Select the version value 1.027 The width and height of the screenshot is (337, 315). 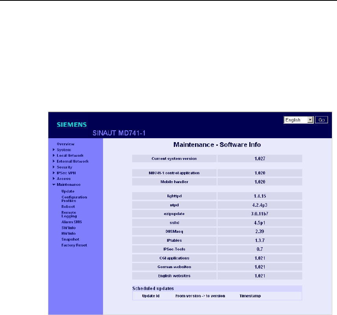click(260, 159)
